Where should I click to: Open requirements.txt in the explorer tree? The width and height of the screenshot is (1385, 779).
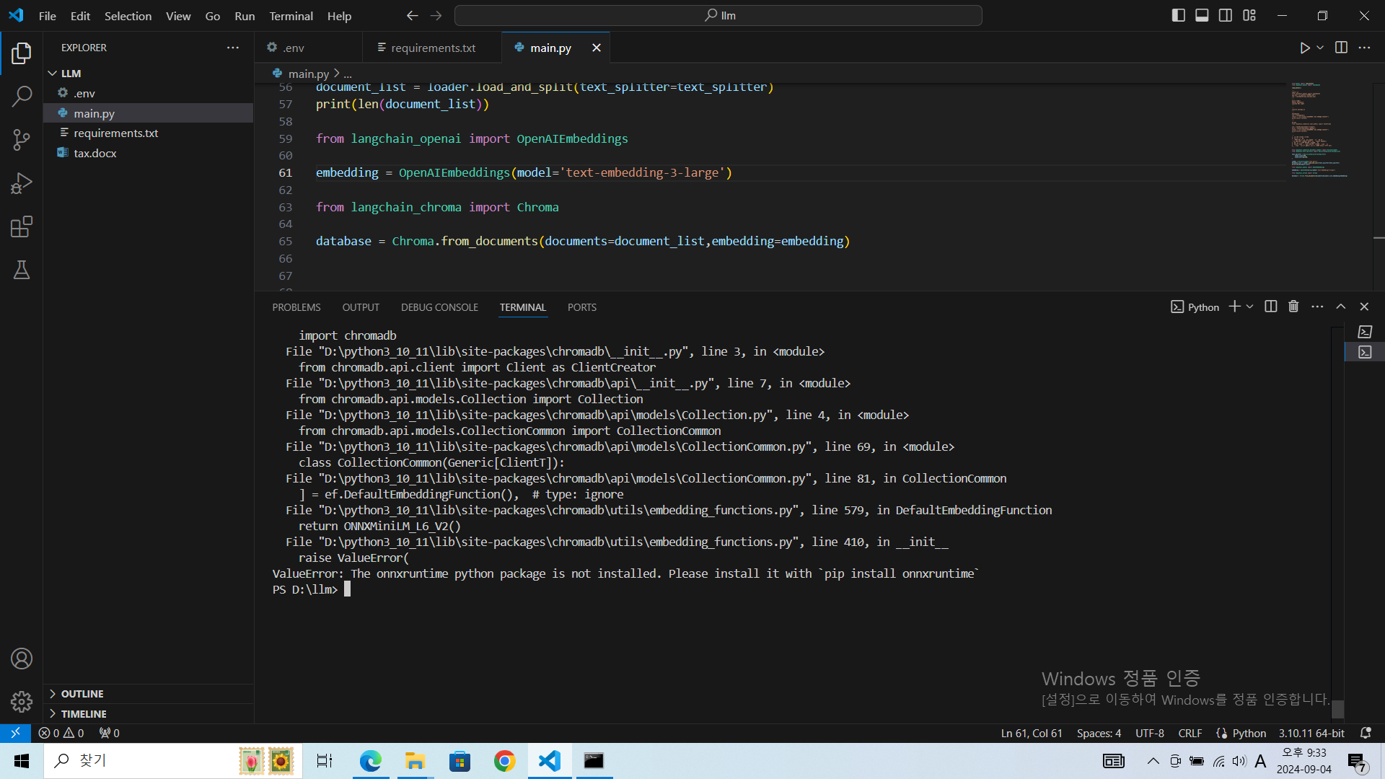[149, 133]
